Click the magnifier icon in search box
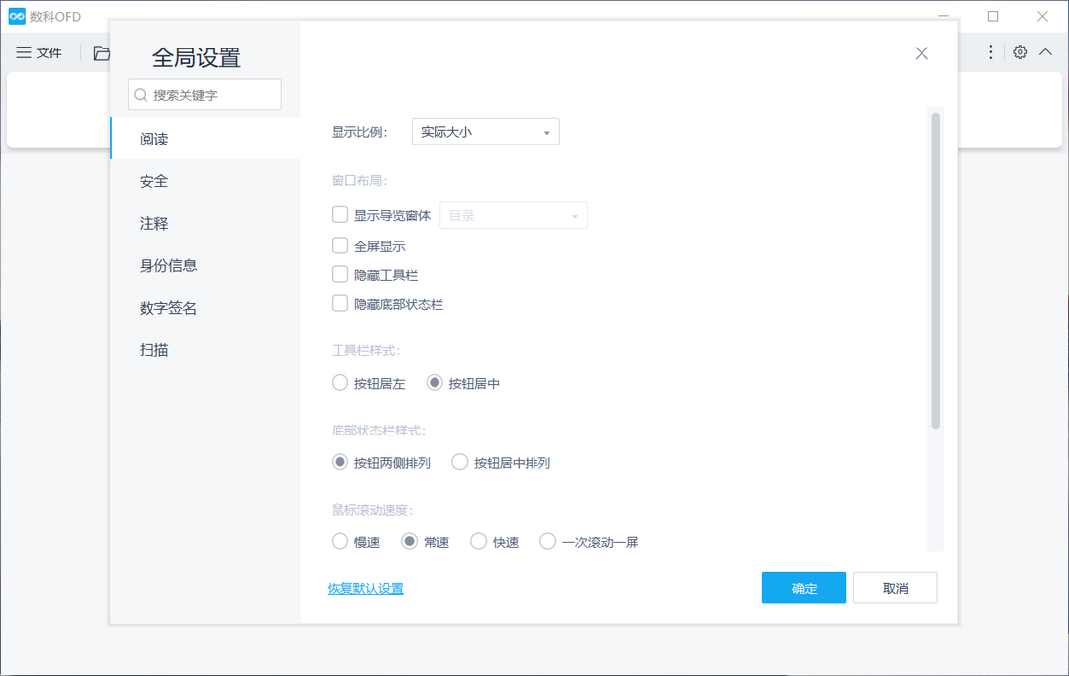This screenshot has height=676, width=1069. pos(140,94)
